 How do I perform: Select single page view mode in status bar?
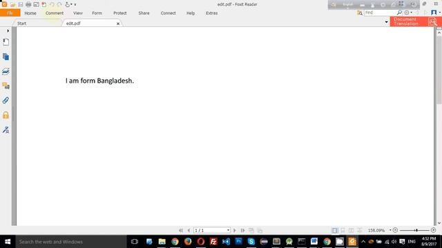(x=334, y=230)
